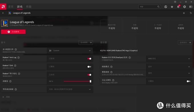194x112 pixels.
Task: Show help for 缩放模式
Action: [111, 67]
